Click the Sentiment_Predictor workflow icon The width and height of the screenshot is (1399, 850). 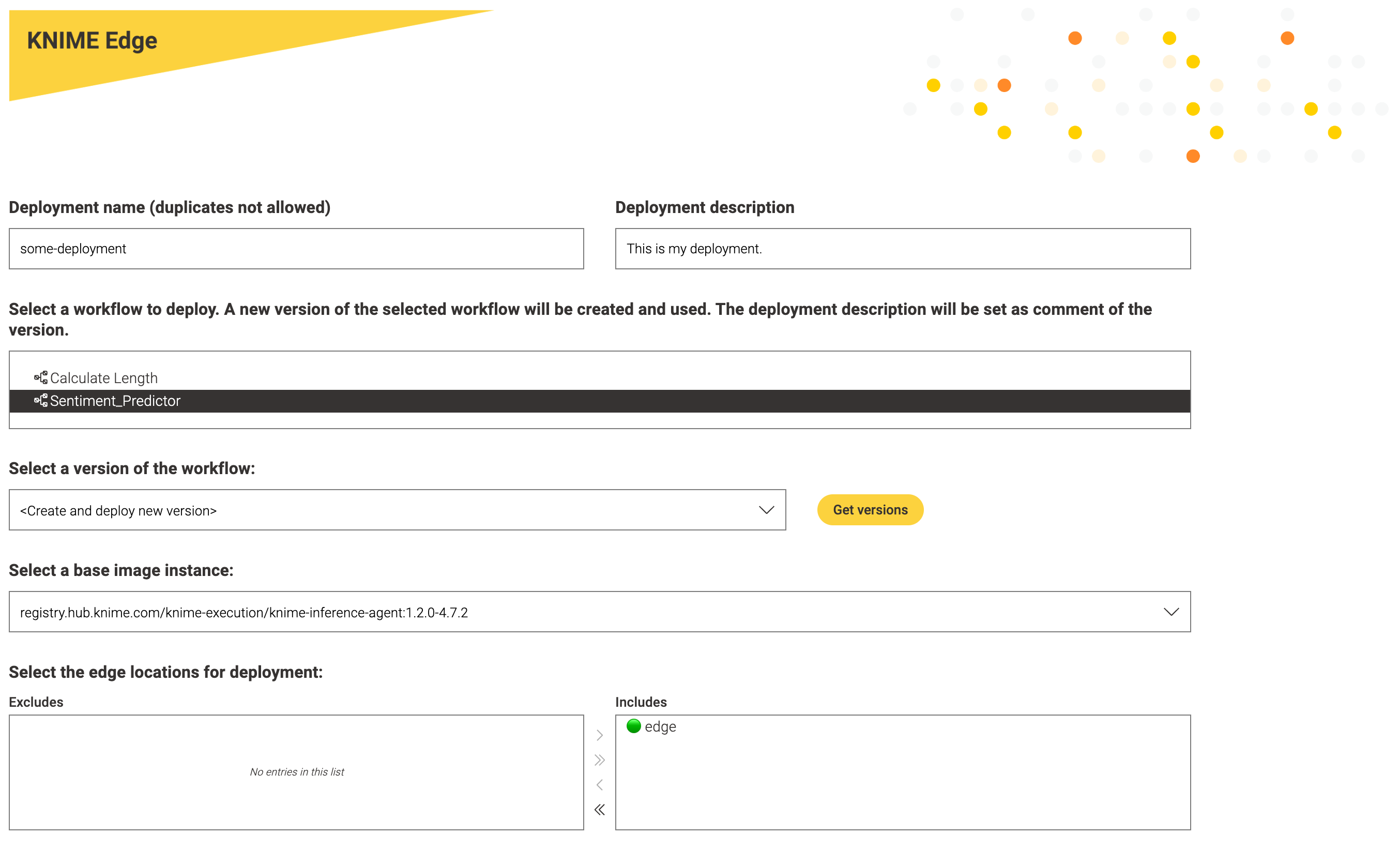point(41,400)
